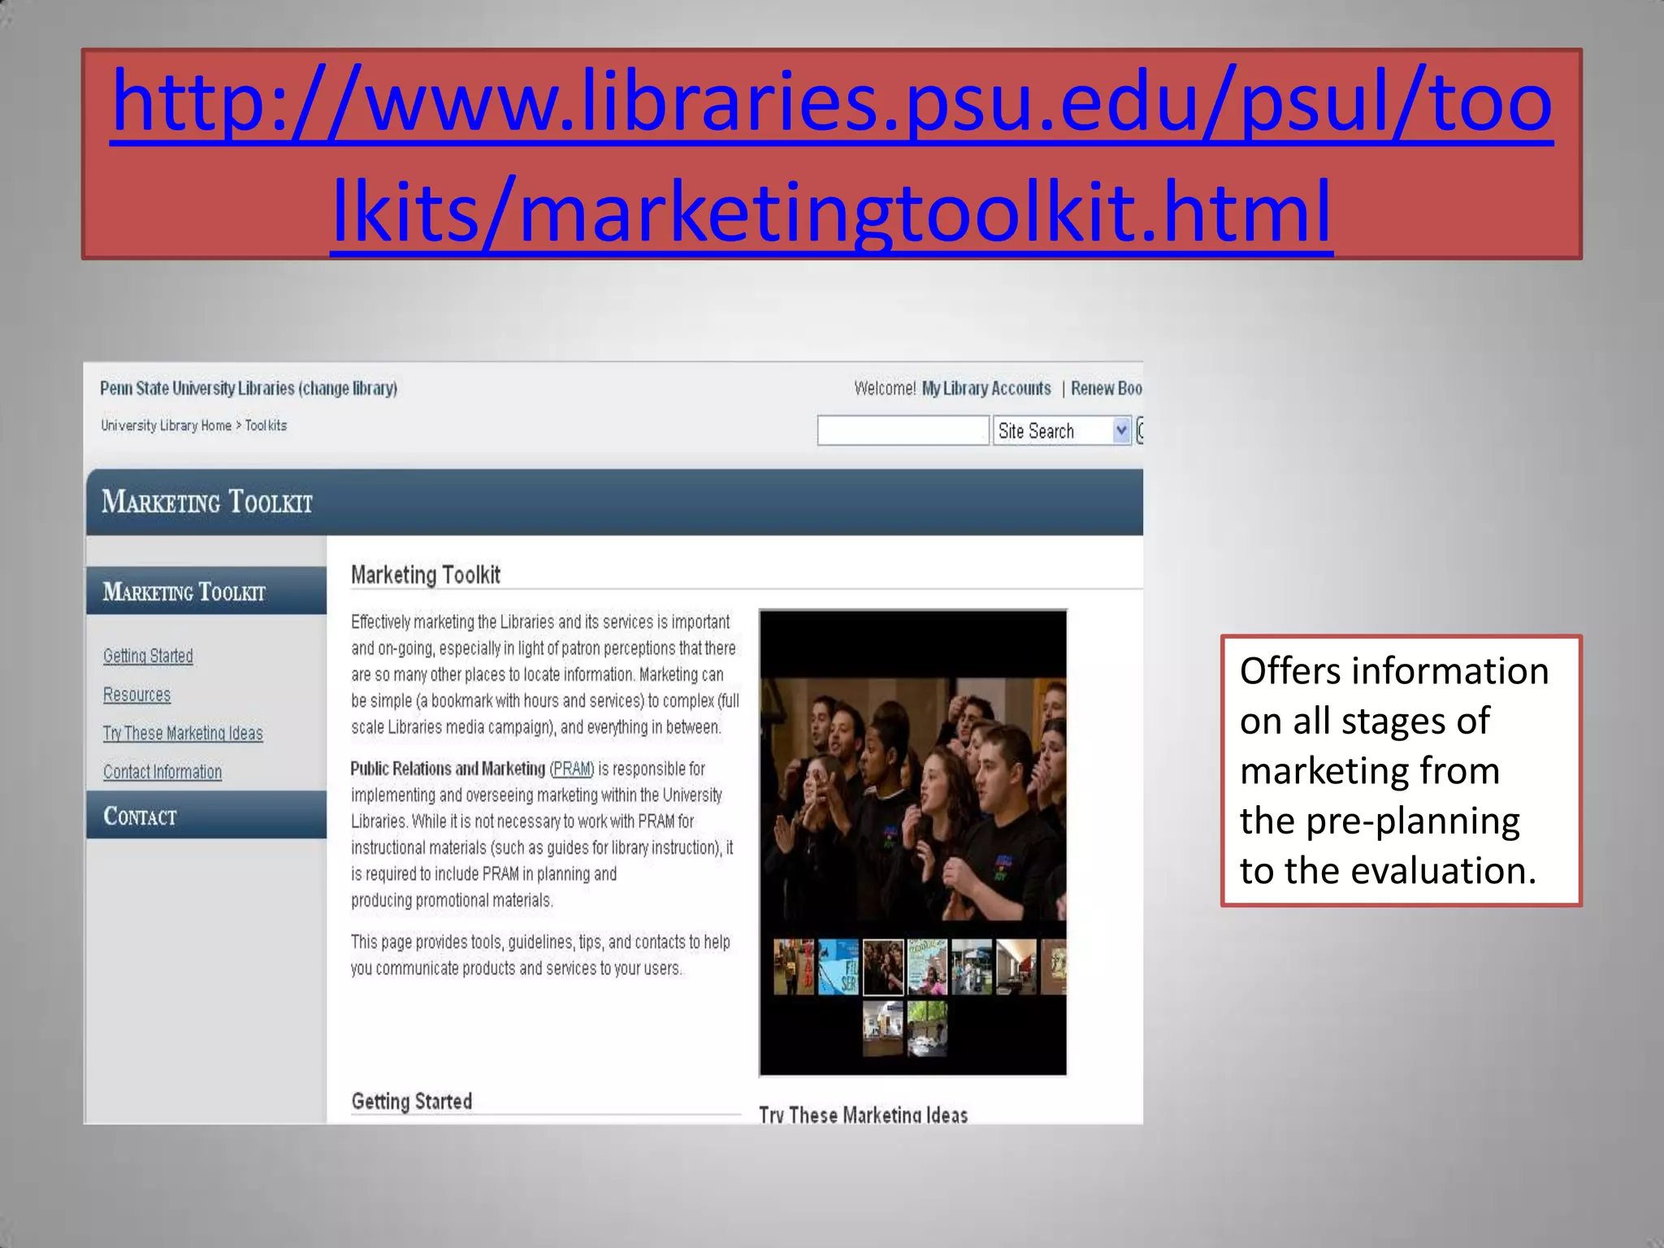Click the 'Offers information on all stages' text box

(1402, 770)
